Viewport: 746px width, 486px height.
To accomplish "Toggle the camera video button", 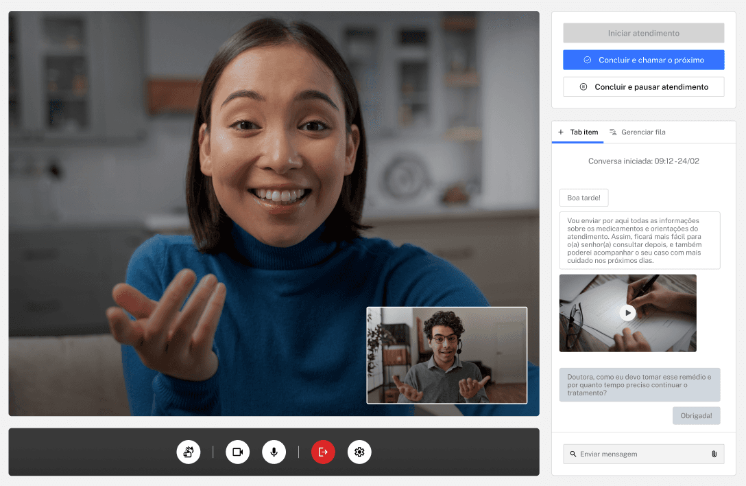I will coord(237,452).
